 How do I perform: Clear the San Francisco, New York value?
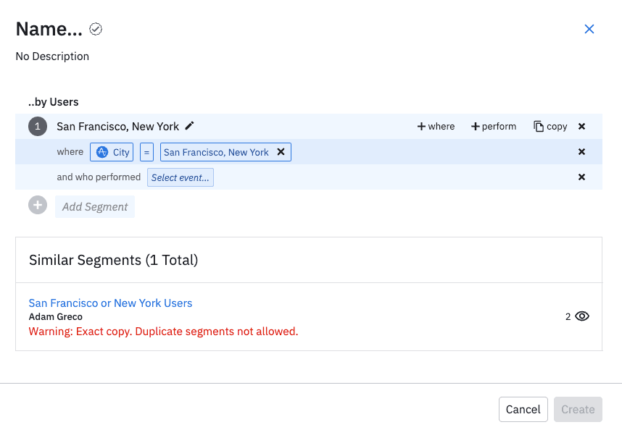click(281, 152)
